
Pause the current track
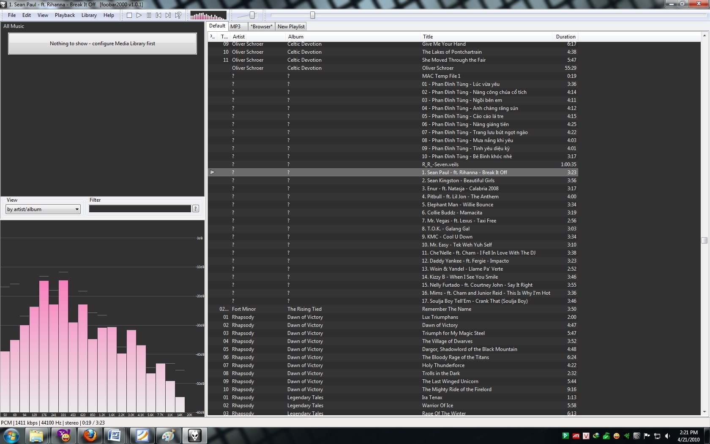[149, 15]
